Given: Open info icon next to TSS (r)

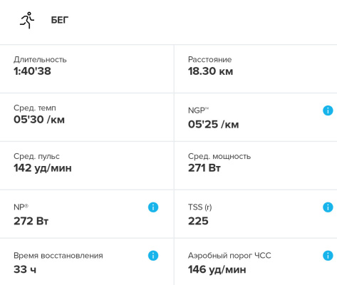Looking at the screenshot, I should (x=328, y=207).
